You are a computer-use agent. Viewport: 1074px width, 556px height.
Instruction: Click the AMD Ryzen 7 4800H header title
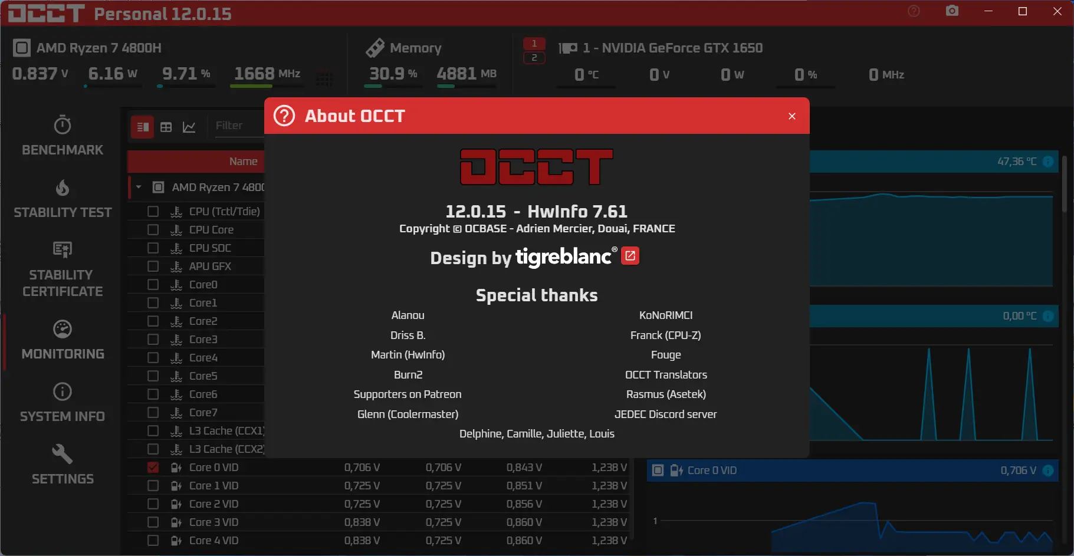(99, 48)
